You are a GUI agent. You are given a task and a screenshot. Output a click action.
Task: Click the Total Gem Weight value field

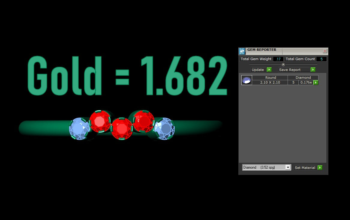click(x=278, y=59)
